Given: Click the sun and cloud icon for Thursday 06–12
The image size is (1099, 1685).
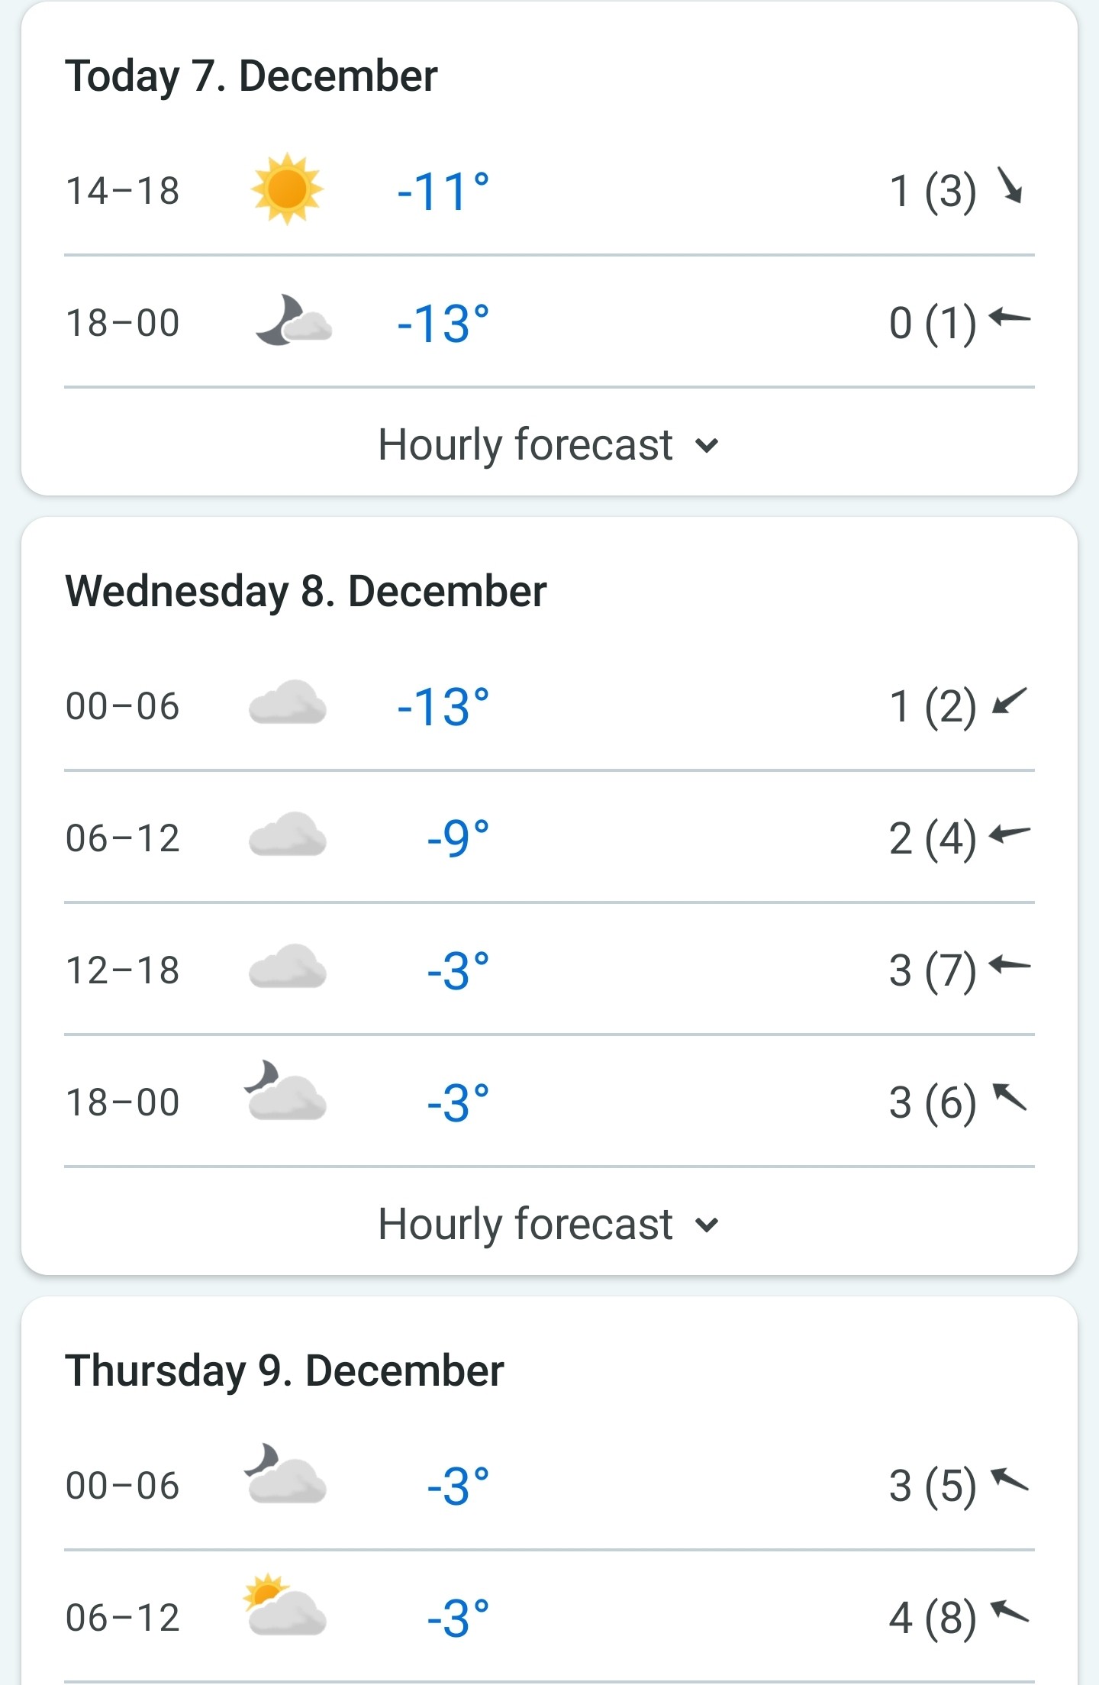Looking at the screenshot, I should coord(285,1605).
